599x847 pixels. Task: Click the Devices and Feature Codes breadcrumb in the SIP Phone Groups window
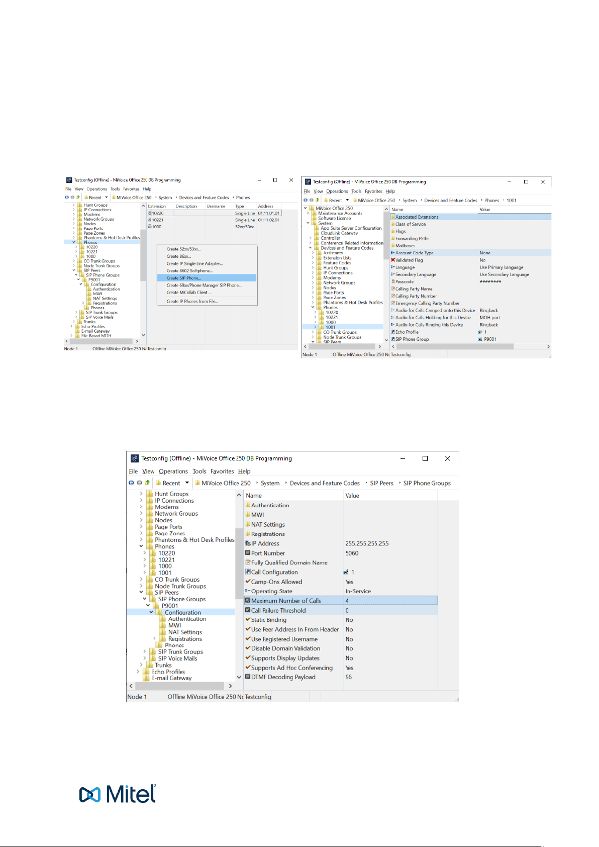coord(325,483)
